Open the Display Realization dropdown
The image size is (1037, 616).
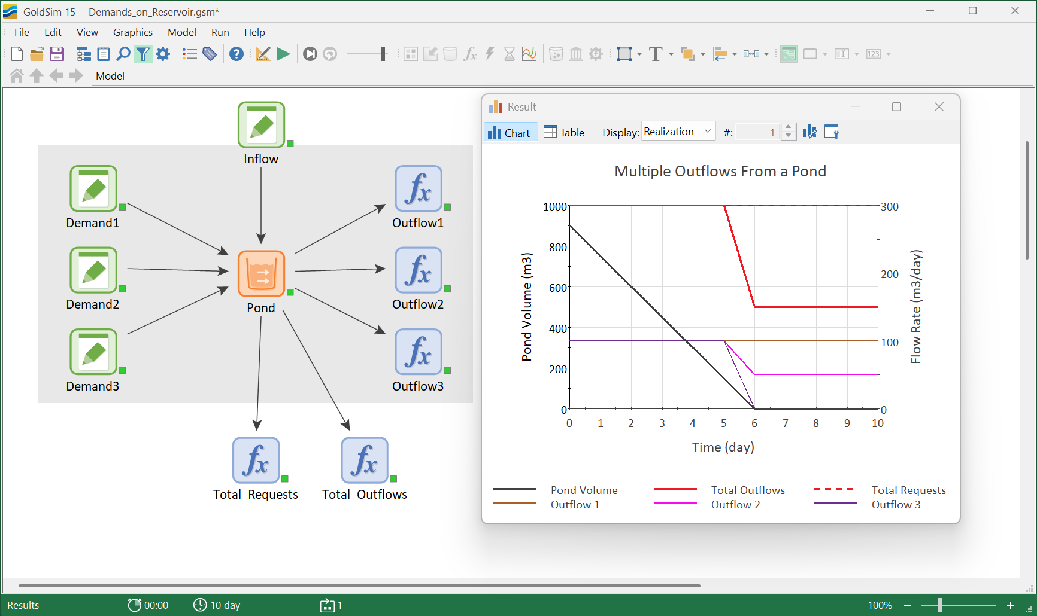point(678,132)
